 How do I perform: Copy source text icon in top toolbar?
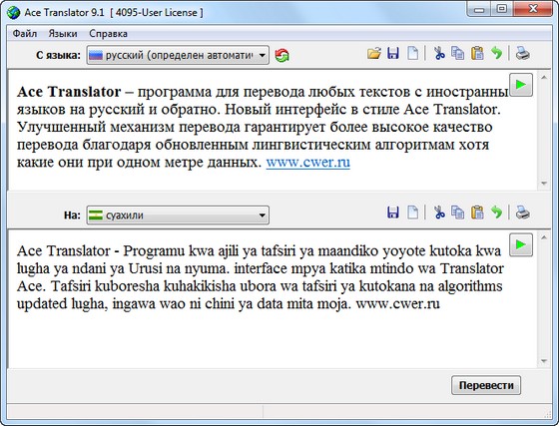point(457,54)
